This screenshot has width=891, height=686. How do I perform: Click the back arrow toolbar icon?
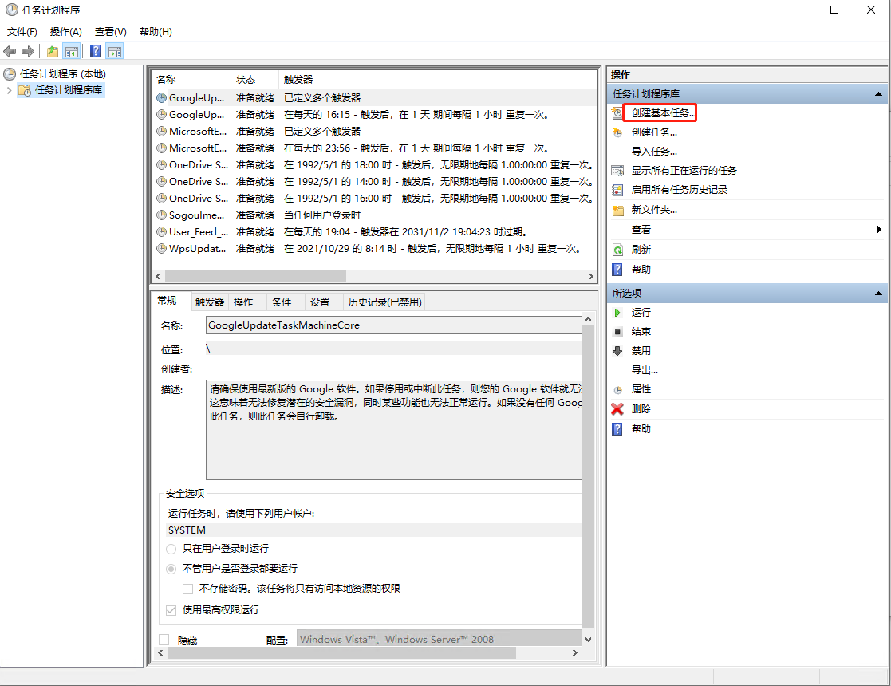click(10, 52)
